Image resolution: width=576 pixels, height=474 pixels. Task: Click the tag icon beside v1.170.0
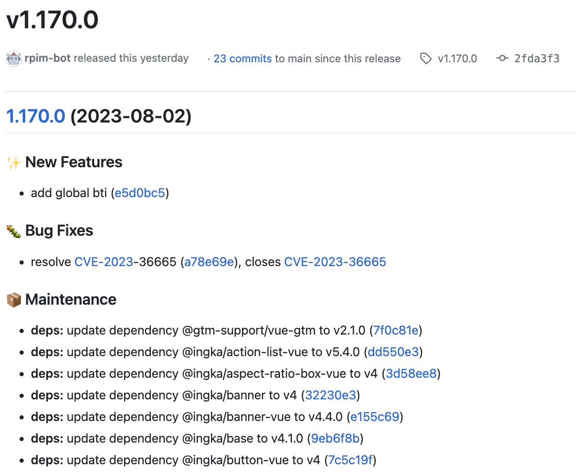pyautogui.click(x=426, y=58)
